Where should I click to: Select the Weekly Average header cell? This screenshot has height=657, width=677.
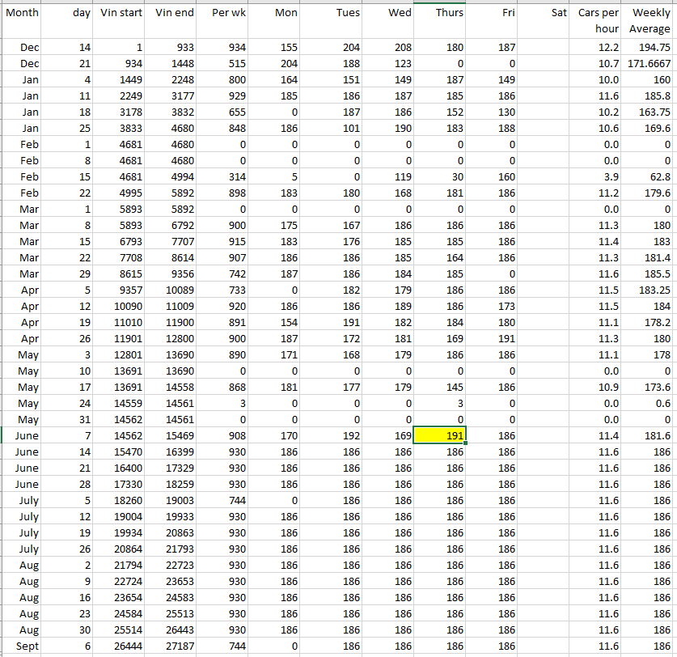pyautogui.click(x=649, y=21)
